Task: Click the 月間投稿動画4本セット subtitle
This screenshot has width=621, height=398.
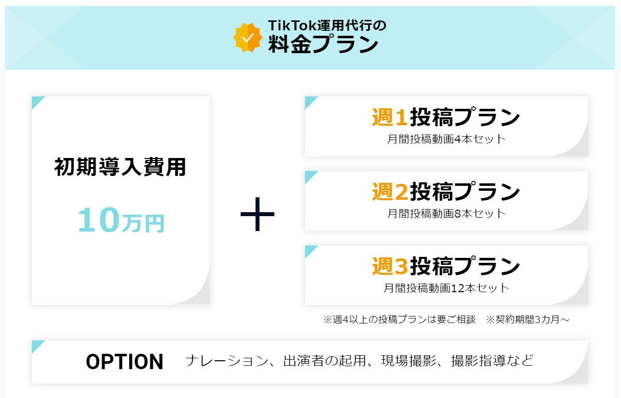Action: 446,139
